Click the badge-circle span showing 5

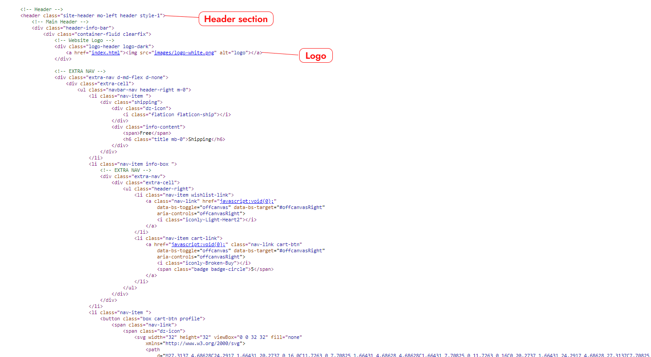[x=214, y=269]
